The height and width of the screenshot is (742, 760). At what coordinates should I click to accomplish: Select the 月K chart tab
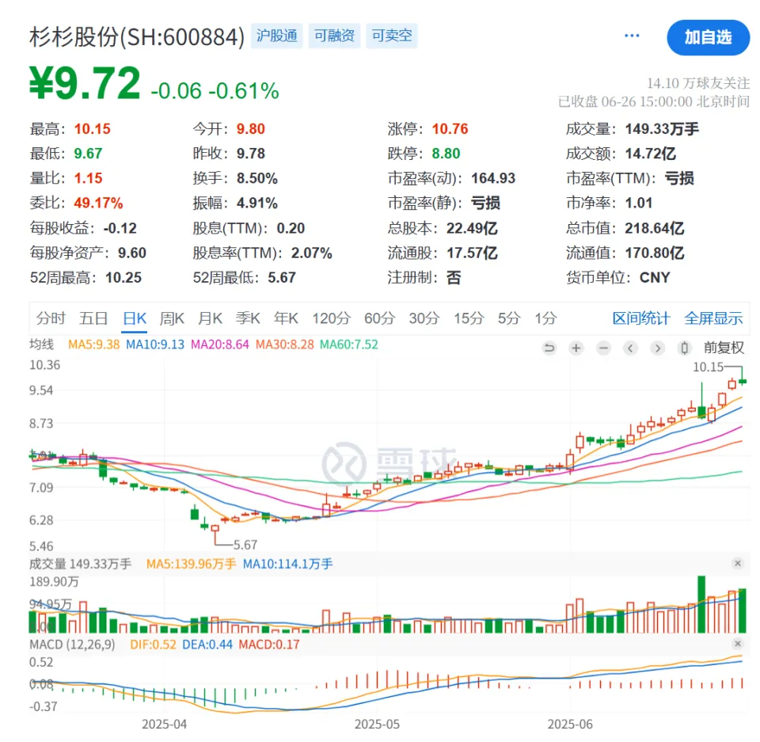[210, 318]
